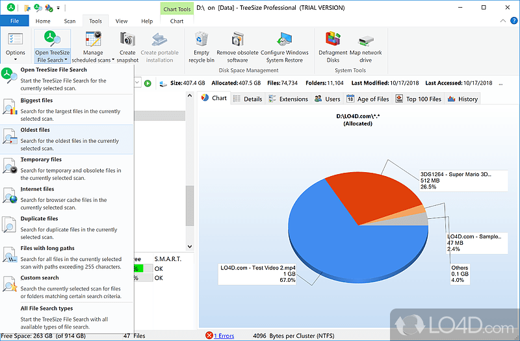This screenshot has height=341, width=520.
Task: Click the help question mark icon
Action: tap(513, 21)
